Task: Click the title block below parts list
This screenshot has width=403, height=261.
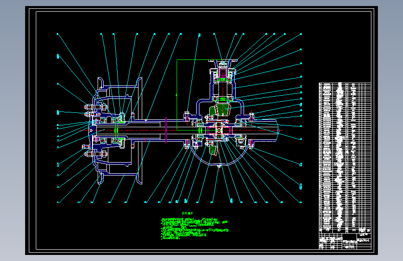Action: (x=345, y=241)
